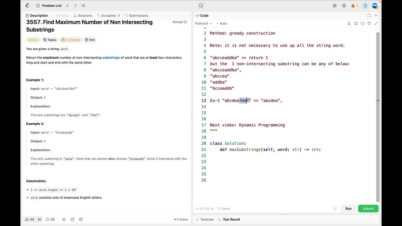Toggle the thumbs-up like button

(30, 219)
